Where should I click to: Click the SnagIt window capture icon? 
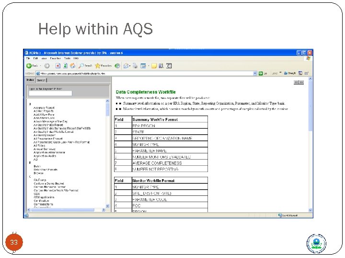[x=300, y=73]
